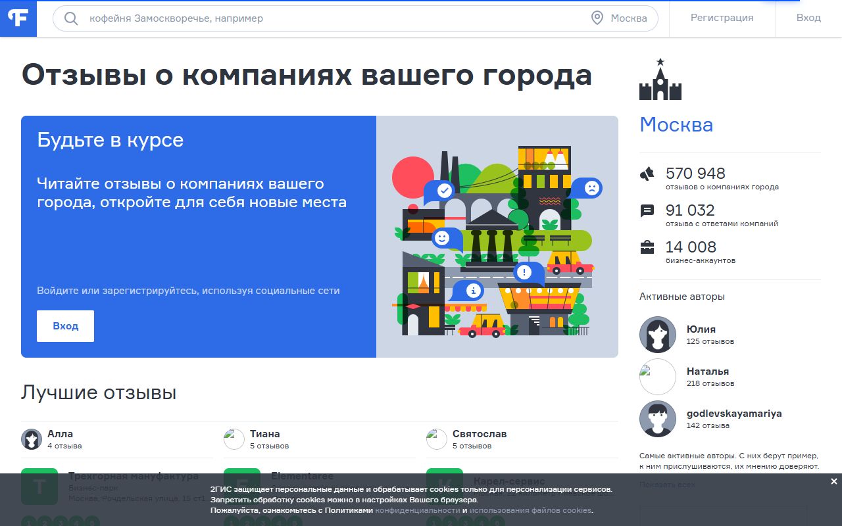The width and height of the screenshot is (842, 526).
Task: Click the location pin icon beside Москва
Action: [597, 18]
